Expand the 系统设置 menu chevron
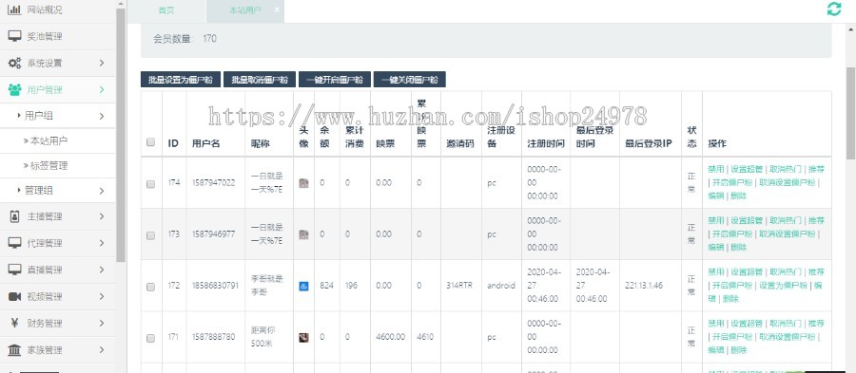Viewport: 856px width, 373px height. pos(102,64)
